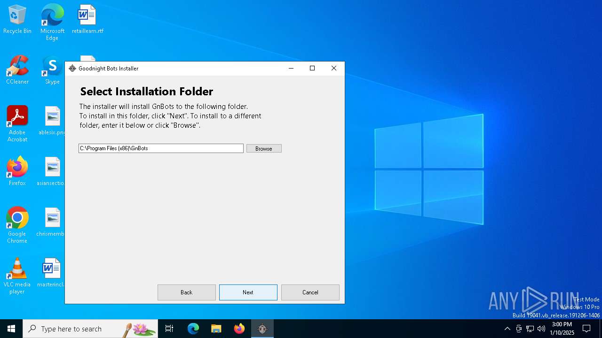Select Microsoft Edge desktop shortcut
Viewport: 602px width, 338px height.
[52, 22]
